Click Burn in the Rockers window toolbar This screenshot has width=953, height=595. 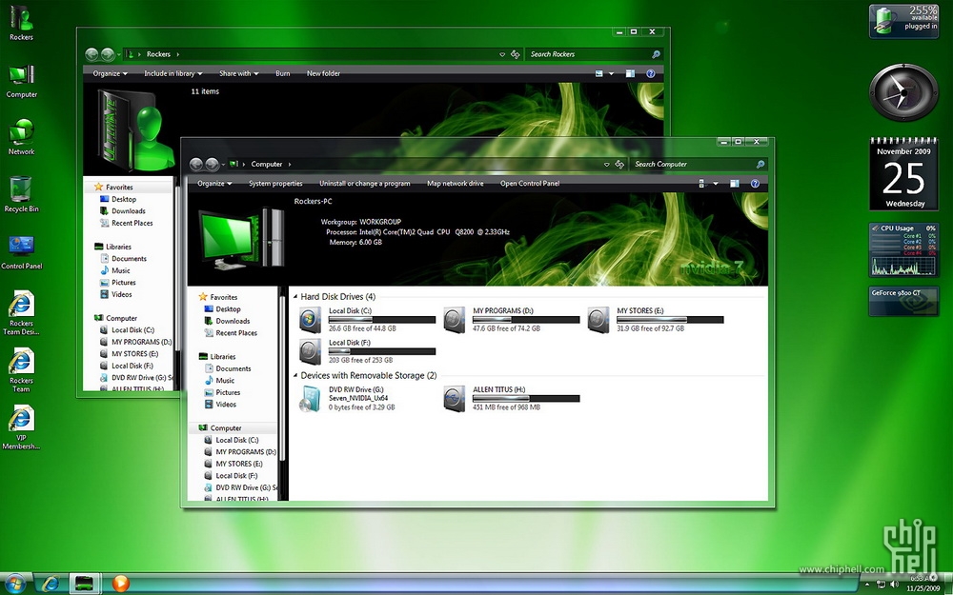click(x=283, y=73)
